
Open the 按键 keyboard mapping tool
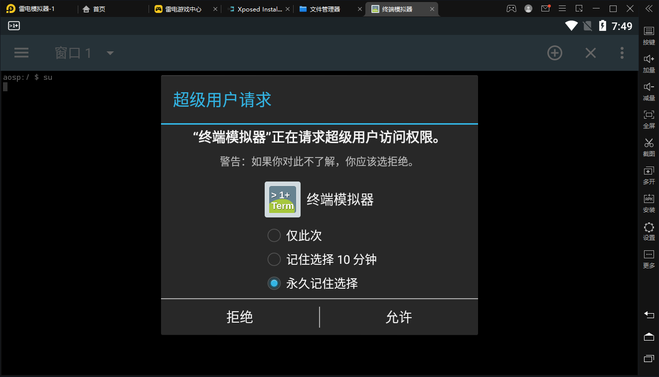tap(649, 35)
